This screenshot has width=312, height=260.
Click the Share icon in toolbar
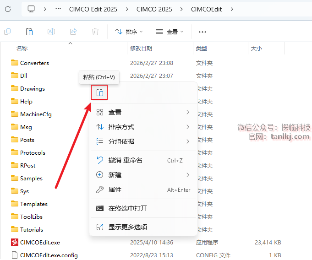click(x=73, y=32)
